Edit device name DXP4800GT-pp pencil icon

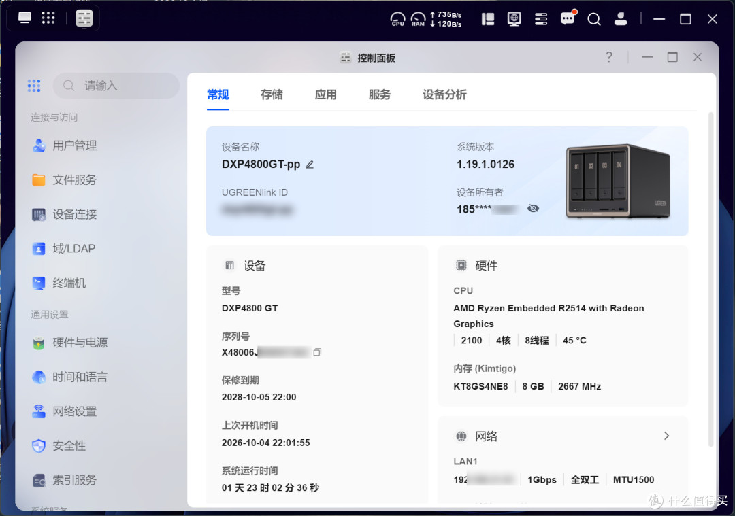pyautogui.click(x=310, y=165)
